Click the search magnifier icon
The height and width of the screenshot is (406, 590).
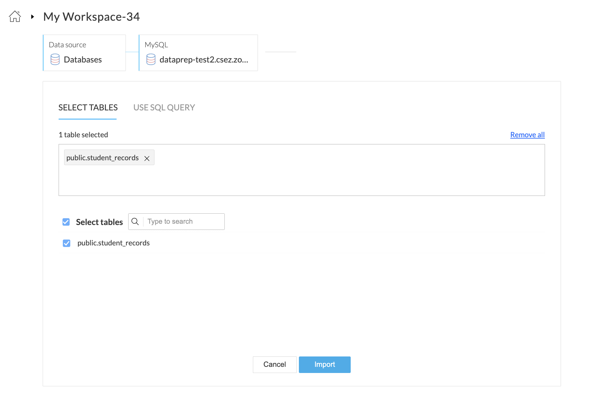(135, 221)
